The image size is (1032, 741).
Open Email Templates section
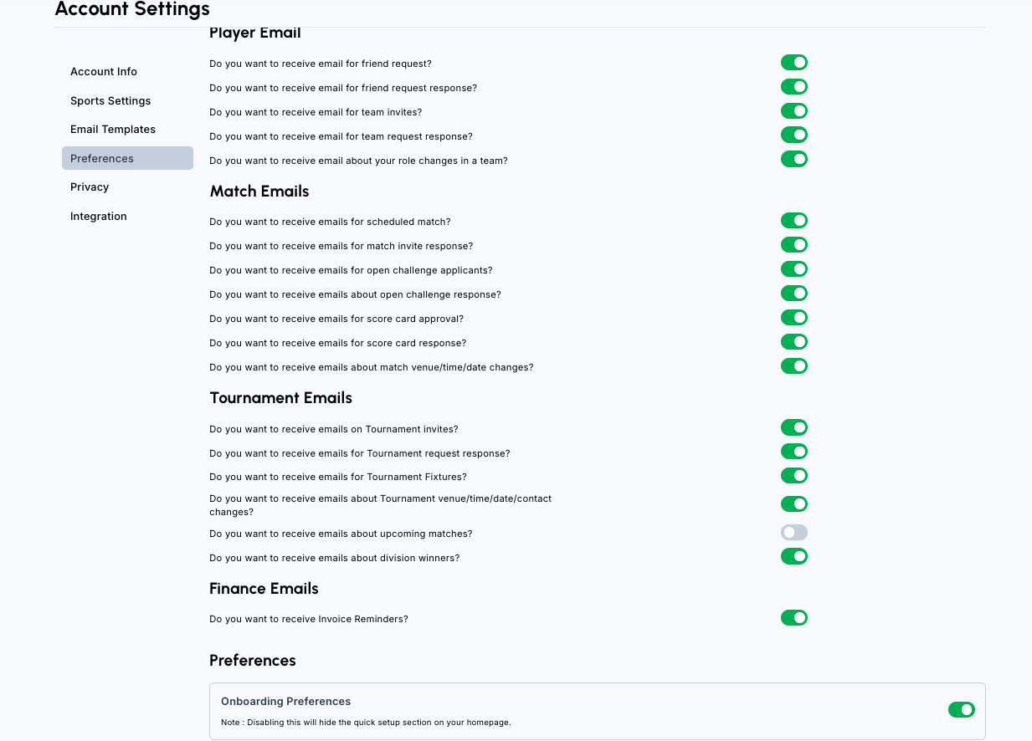pos(113,130)
